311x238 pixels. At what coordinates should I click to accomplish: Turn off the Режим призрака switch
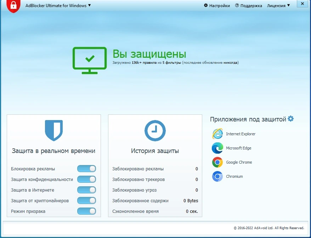point(86,211)
